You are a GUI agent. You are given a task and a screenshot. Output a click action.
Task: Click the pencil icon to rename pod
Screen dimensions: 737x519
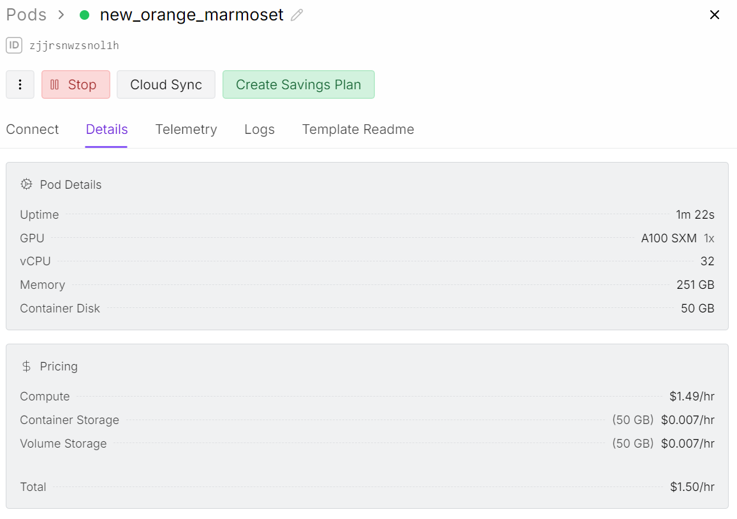click(296, 15)
